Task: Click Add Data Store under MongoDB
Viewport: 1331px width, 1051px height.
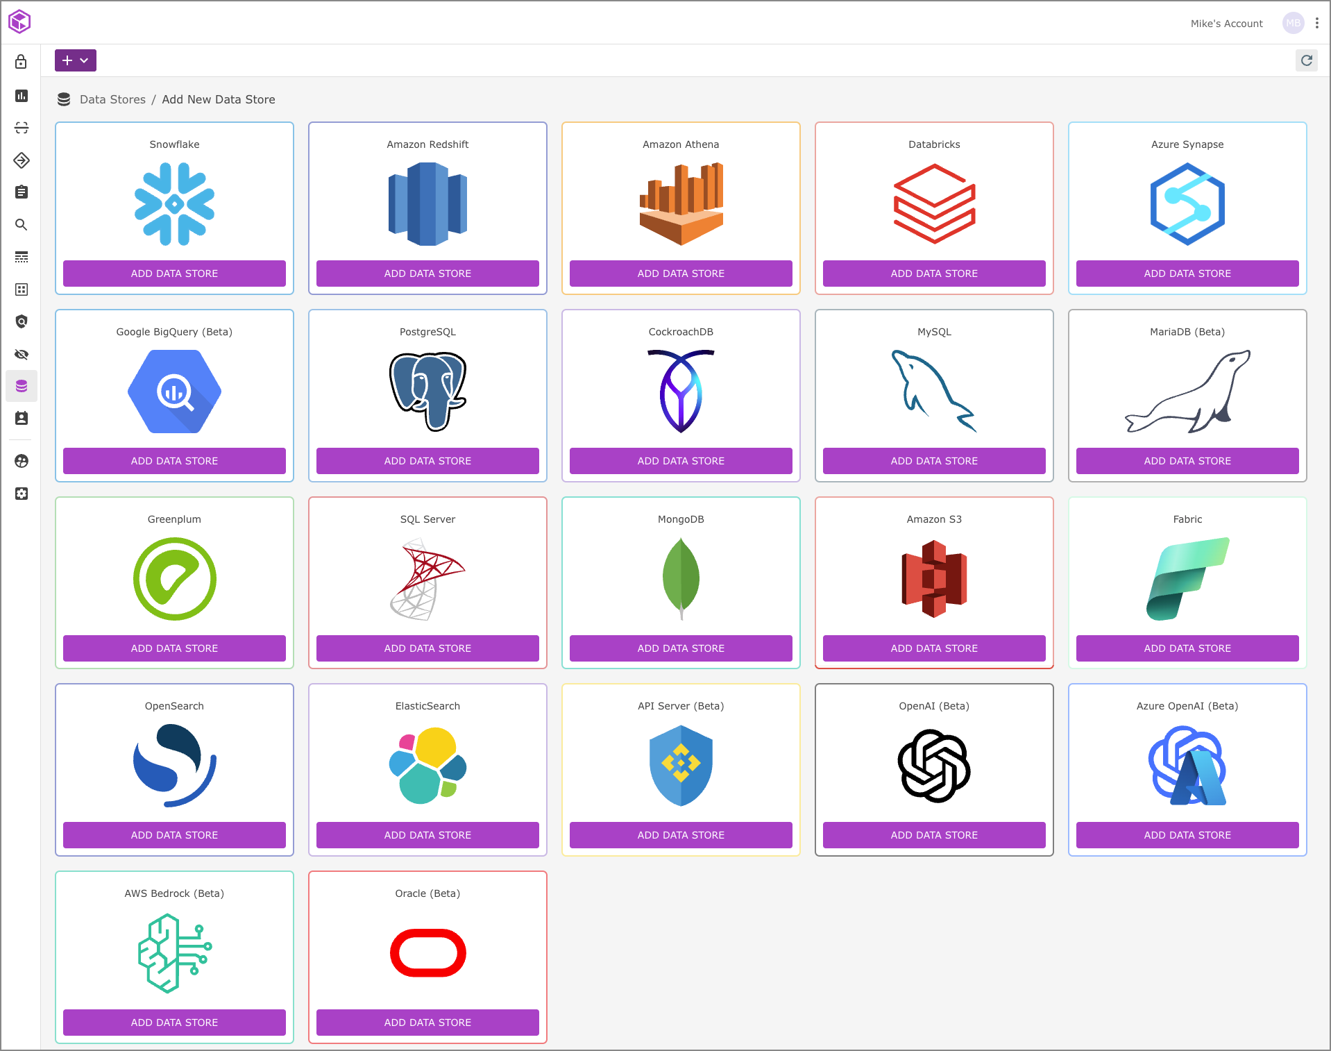Action: pyautogui.click(x=681, y=648)
